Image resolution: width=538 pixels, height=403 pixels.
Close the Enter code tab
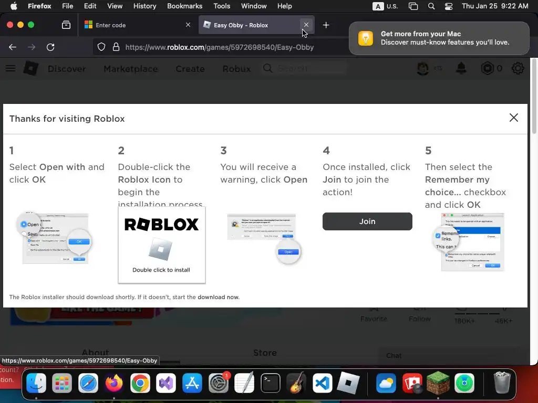(188, 25)
